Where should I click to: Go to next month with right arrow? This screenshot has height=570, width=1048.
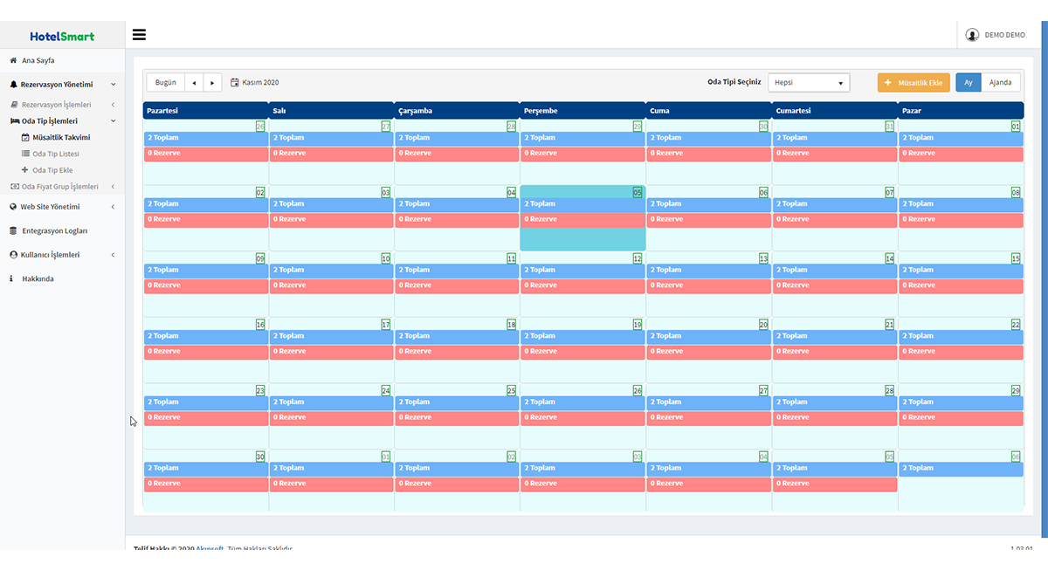point(212,83)
